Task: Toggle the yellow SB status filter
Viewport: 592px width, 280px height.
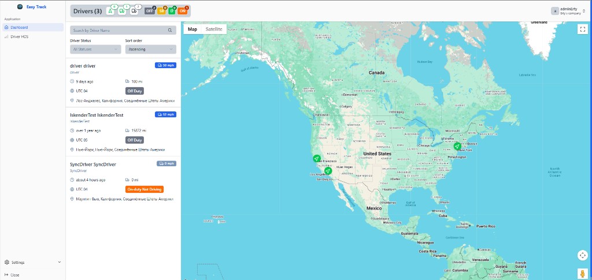Action: [162, 11]
